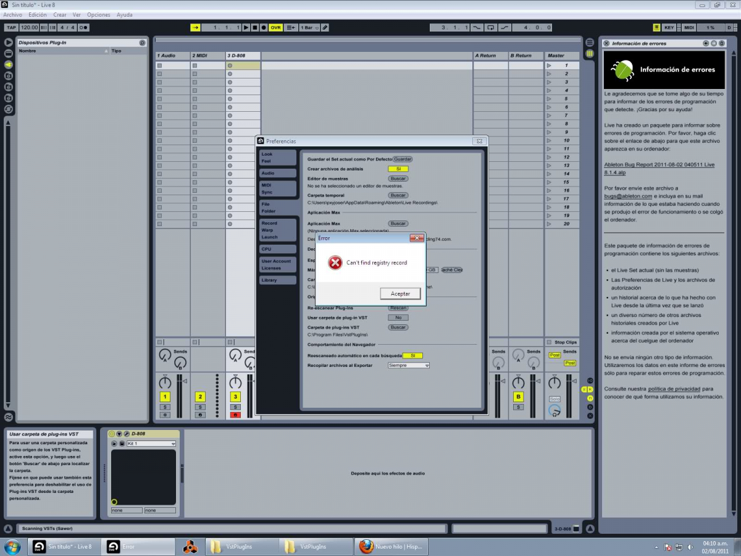Image resolution: width=741 pixels, height=556 pixels.
Task: Toggle the yellow Follow arrow button
Action: tap(195, 27)
